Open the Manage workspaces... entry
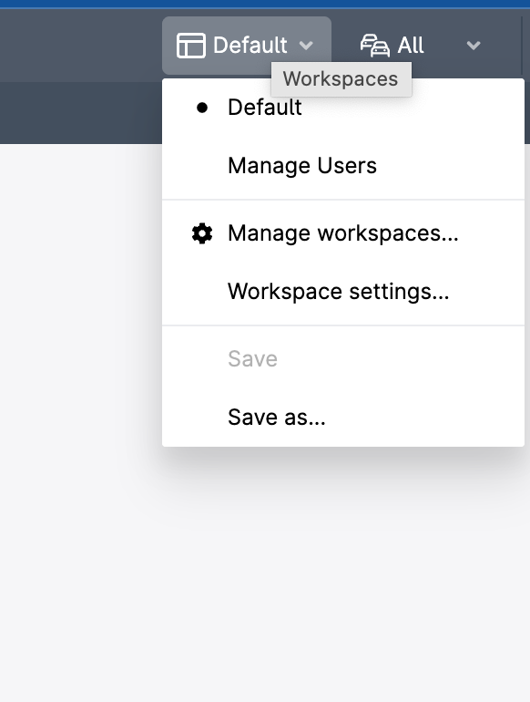This screenshot has height=702, width=530. point(343,233)
